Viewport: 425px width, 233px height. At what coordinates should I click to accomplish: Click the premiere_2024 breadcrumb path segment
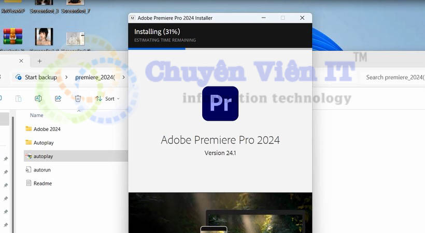click(97, 77)
